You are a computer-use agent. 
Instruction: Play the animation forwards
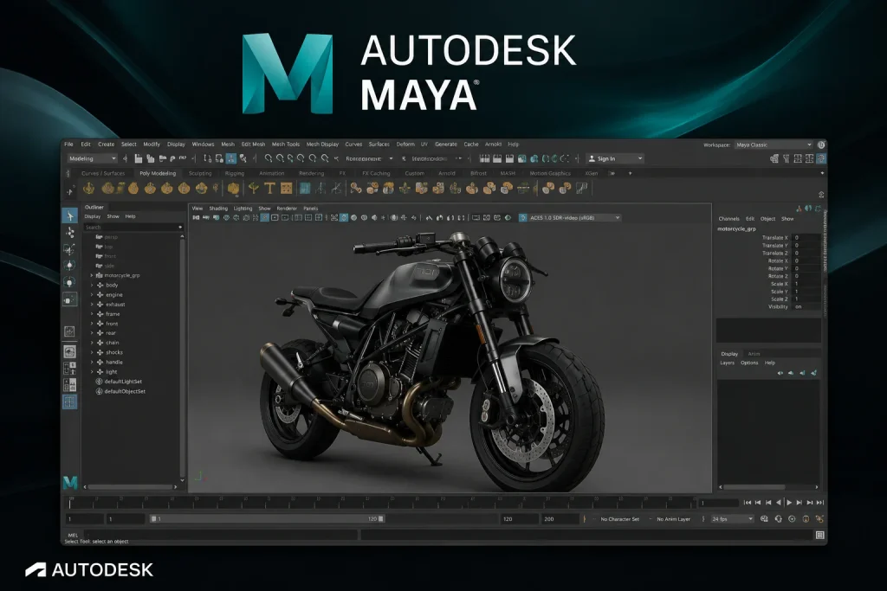(789, 502)
